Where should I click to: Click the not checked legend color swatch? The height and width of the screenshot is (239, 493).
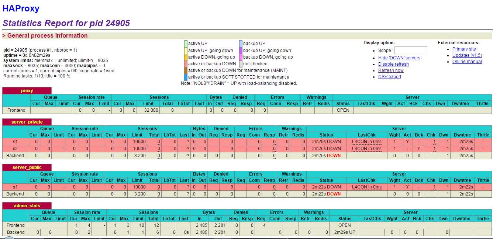(x=241, y=64)
